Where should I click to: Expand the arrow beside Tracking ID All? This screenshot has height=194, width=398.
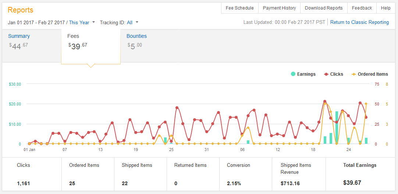[137, 22]
